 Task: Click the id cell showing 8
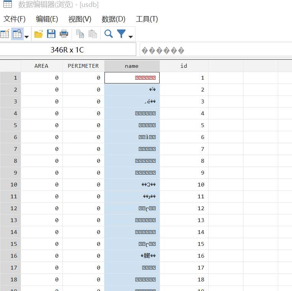click(184, 161)
